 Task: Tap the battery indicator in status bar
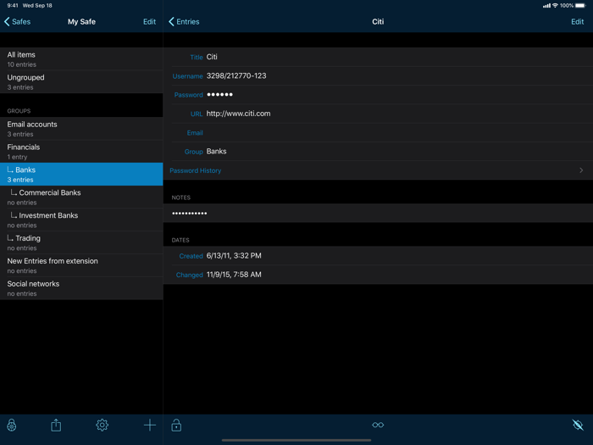[x=580, y=6]
